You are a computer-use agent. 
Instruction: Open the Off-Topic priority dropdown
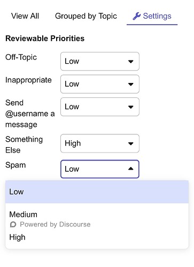pos(100,62)
